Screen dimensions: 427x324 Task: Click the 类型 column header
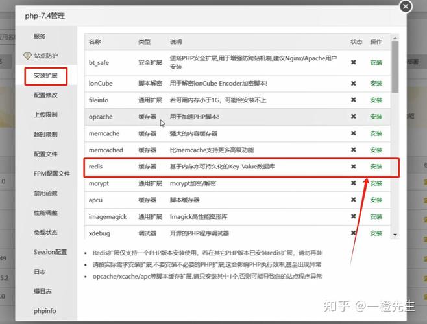144,41
